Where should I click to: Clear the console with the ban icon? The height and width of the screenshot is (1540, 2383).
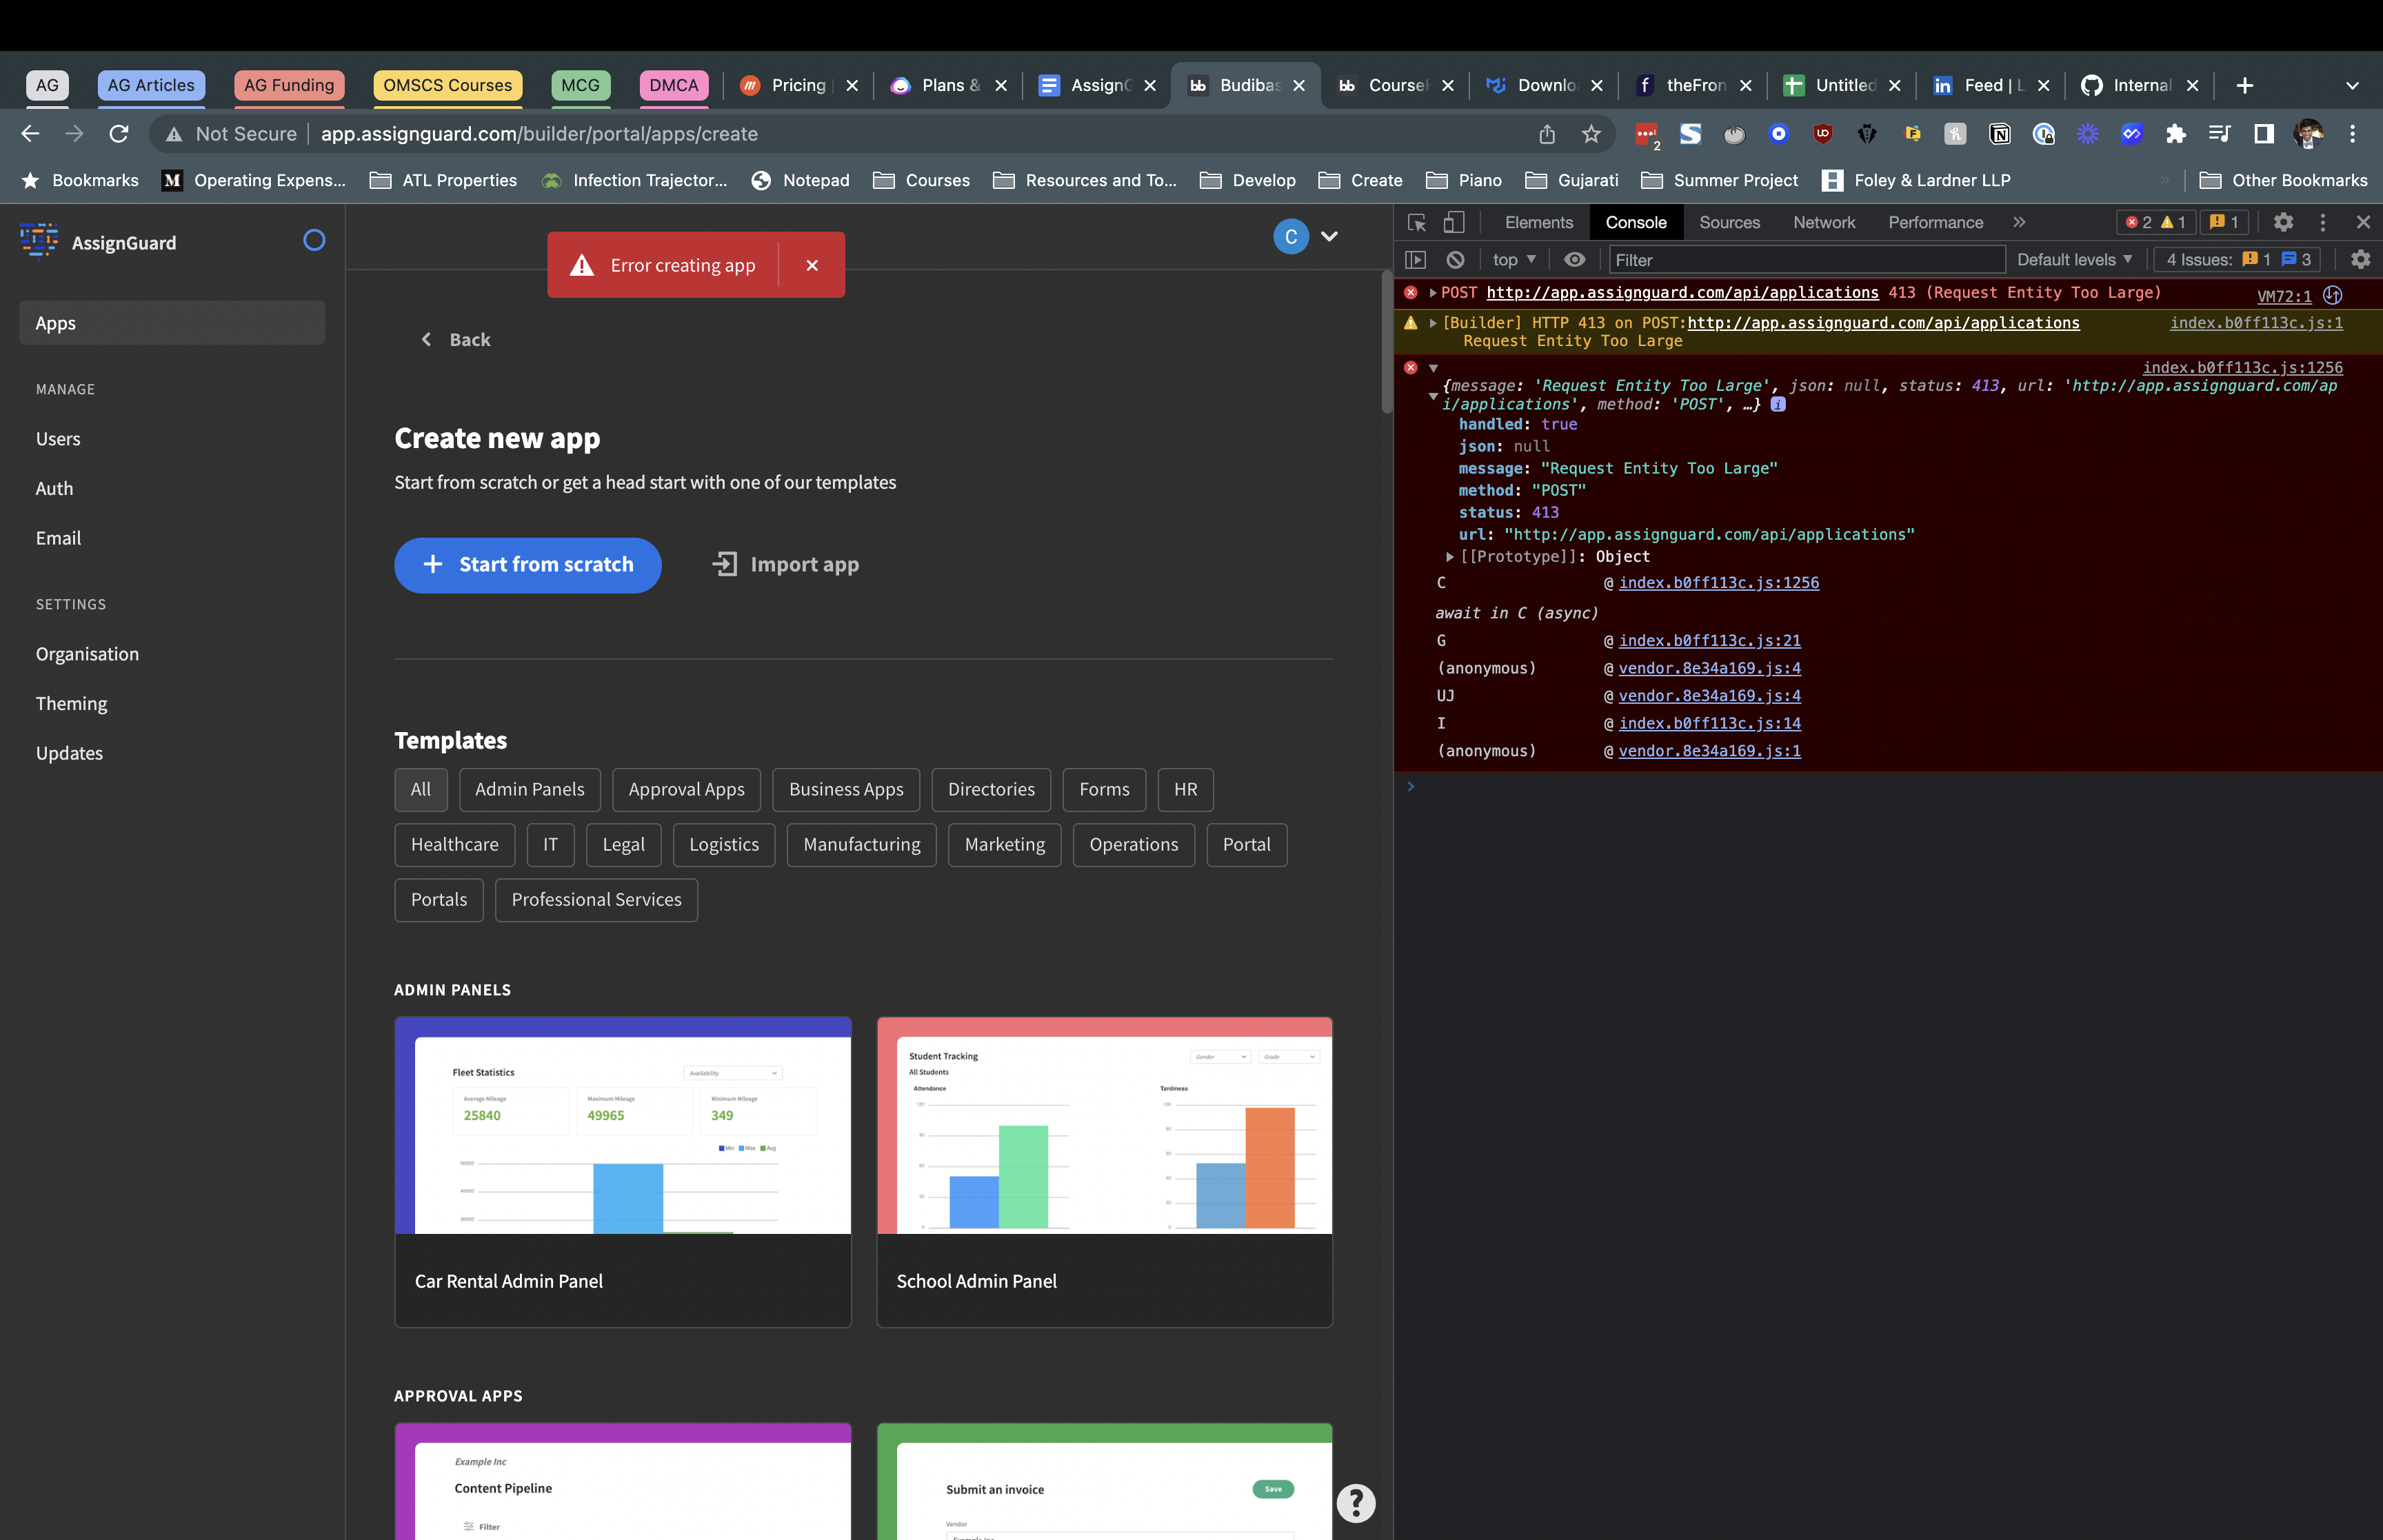pos(1455,260)
